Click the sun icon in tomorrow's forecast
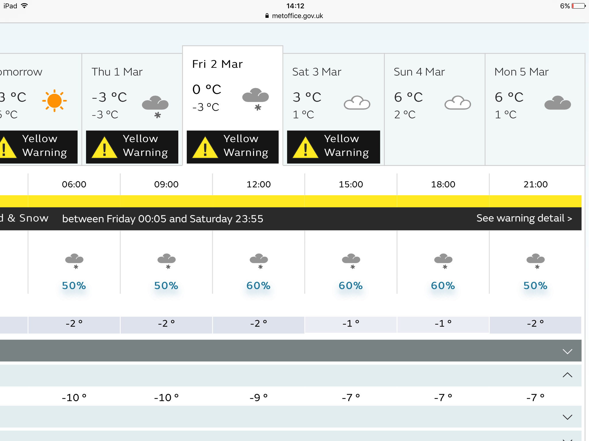The image size is (589, 441). click(54, 101)
